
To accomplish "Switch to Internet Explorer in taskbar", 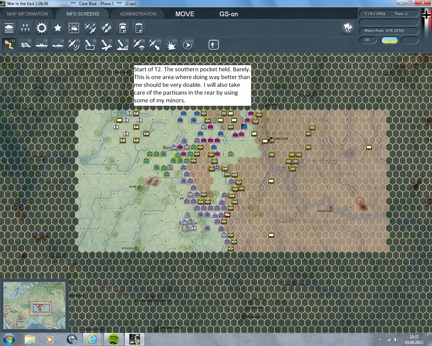I will click(x=92, y=339).
